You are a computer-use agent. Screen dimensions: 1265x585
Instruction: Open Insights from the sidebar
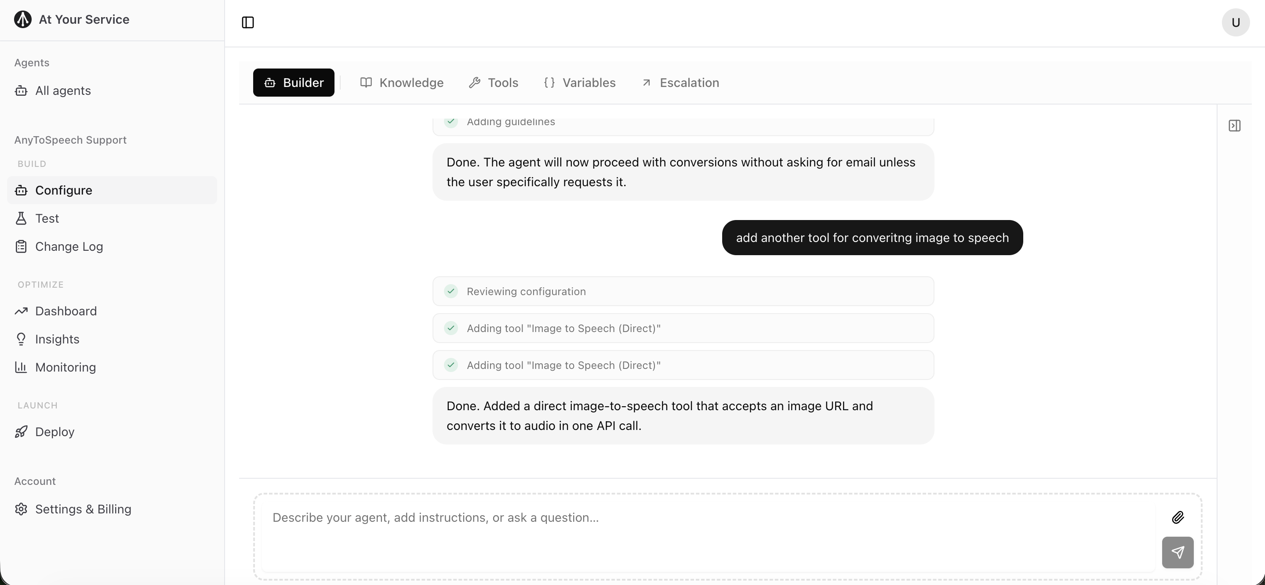pyautogui.click(x=57, y=339)
